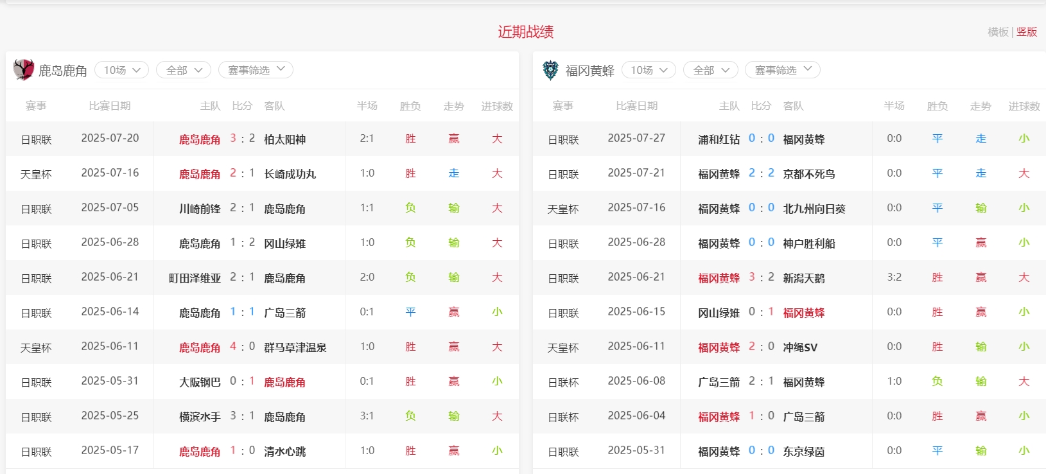Open 柏太阳神 team link
This screenshot has width=1046, height=474.
click(284, 139)
